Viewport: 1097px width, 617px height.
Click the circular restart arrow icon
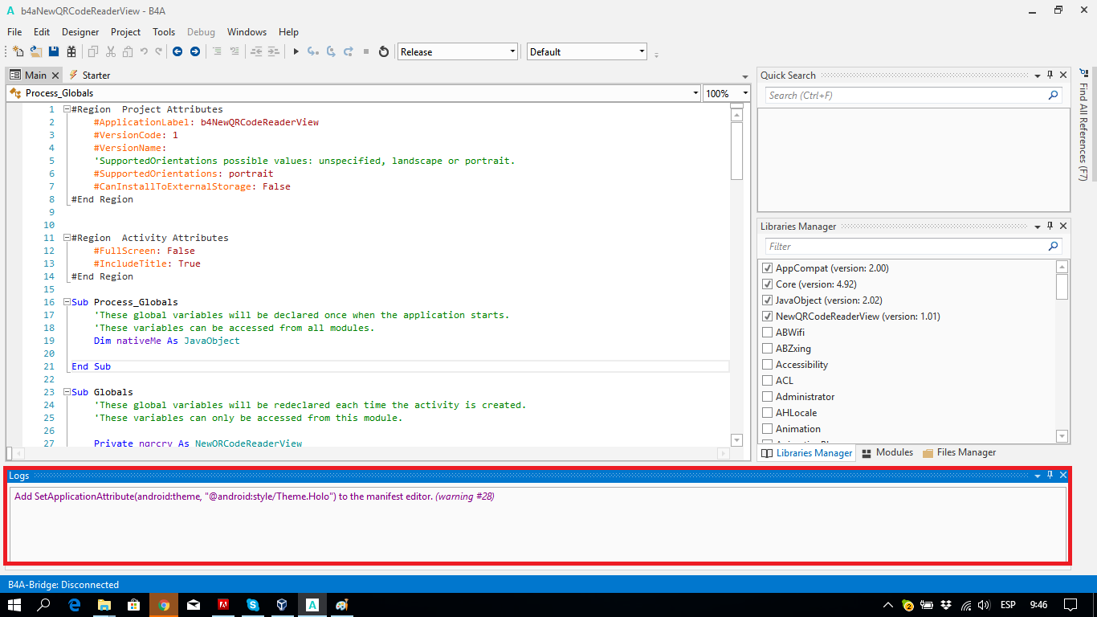(384, 51)
